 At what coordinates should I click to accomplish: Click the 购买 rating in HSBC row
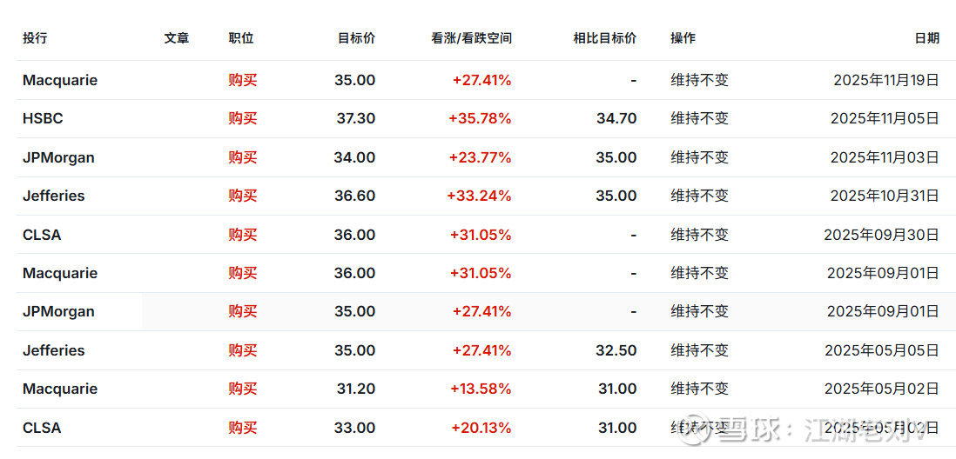tap(243, 118)
